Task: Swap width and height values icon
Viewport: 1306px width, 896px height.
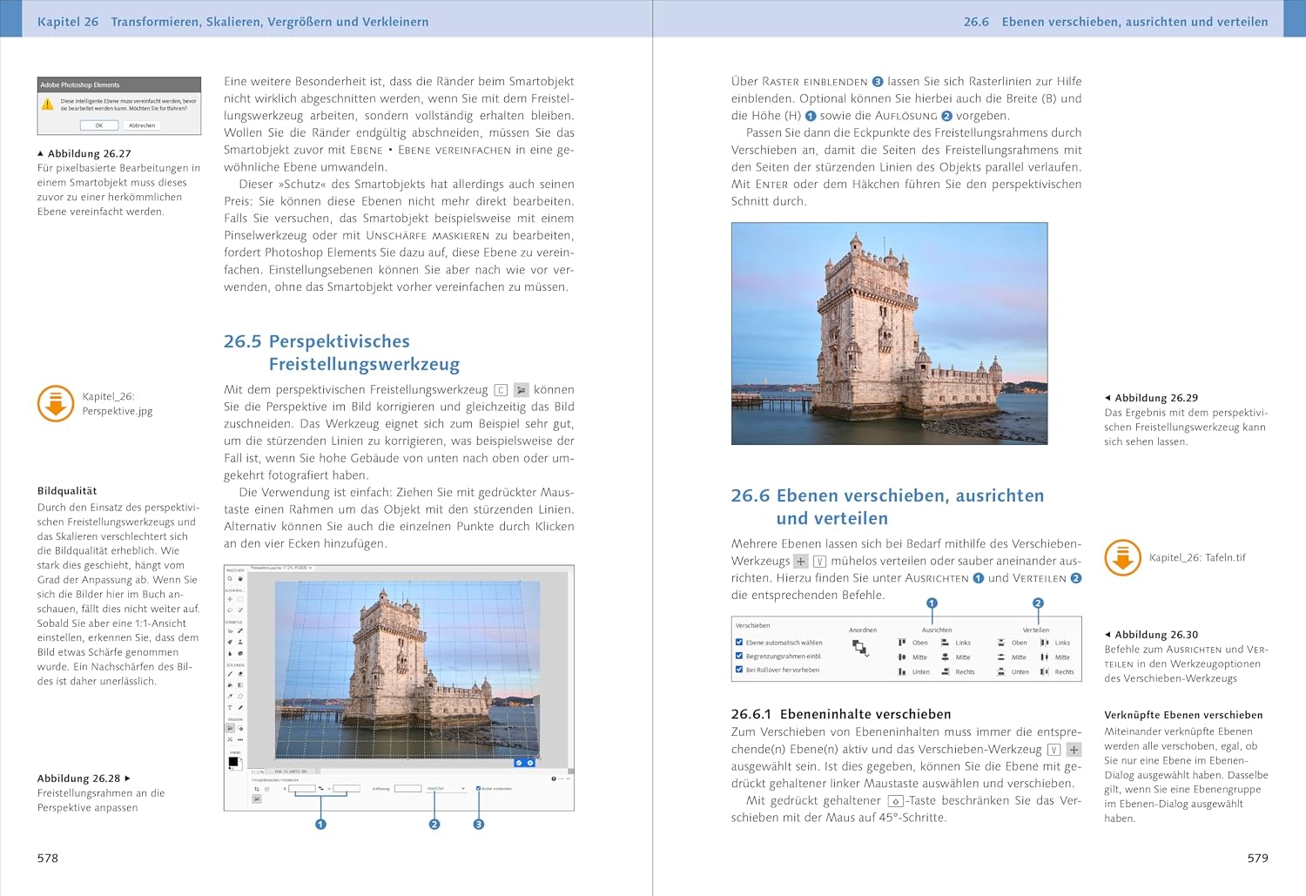Action: 320,788
